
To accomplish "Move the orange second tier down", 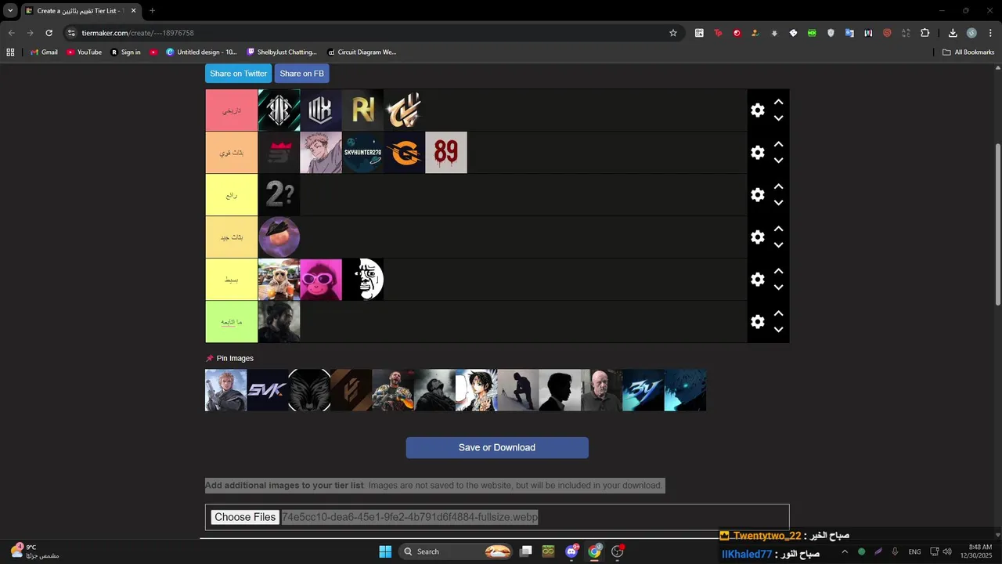I will click(x=779, y=161).
